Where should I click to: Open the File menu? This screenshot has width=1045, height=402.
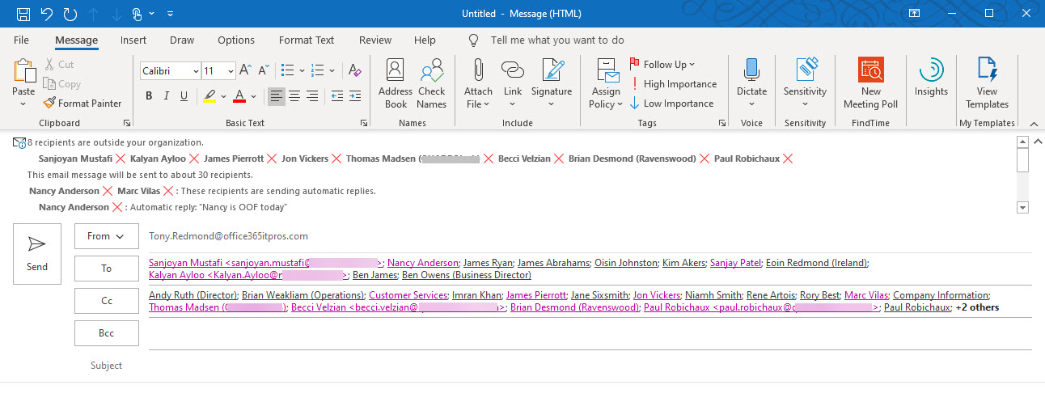pyautogui.click(x=21, y=40)
